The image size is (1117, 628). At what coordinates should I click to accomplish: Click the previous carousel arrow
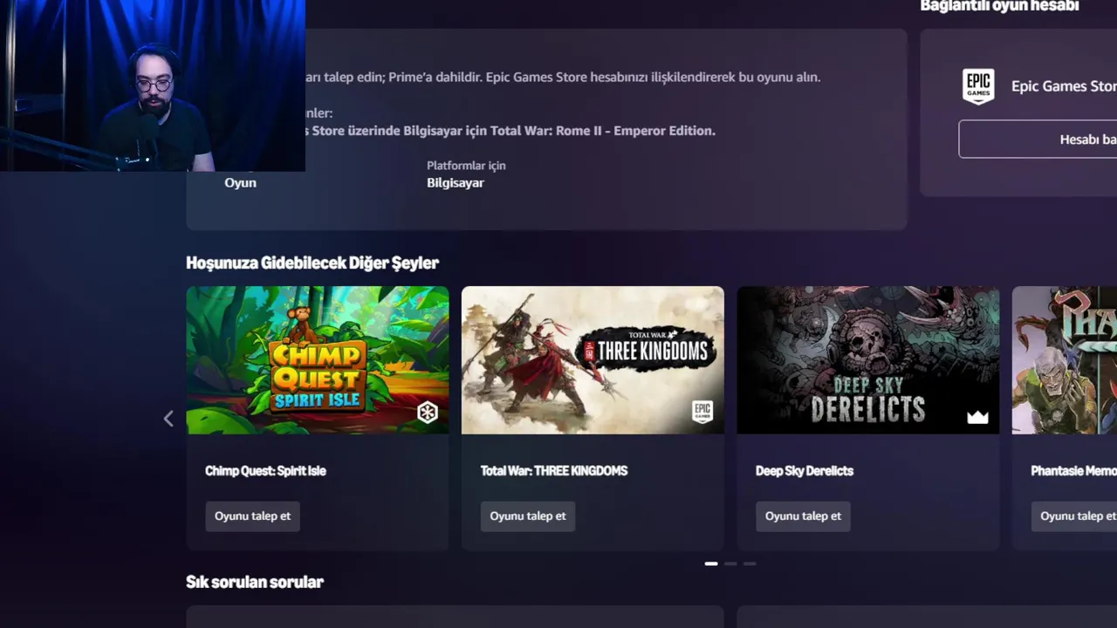tap(168, 419)
